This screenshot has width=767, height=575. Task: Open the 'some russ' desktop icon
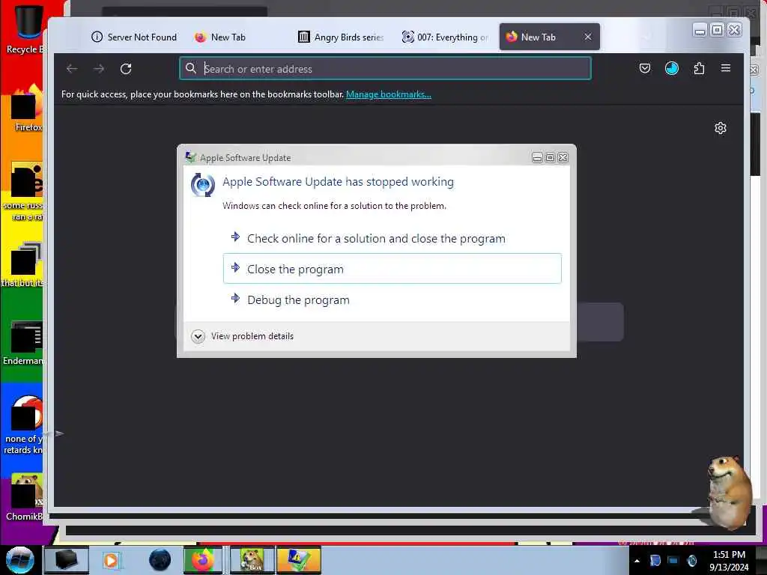pos(25,192)
